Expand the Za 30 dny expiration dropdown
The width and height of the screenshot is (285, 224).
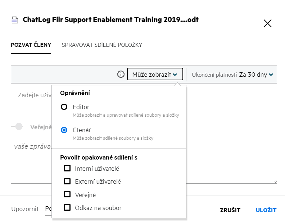click(256, 75)
